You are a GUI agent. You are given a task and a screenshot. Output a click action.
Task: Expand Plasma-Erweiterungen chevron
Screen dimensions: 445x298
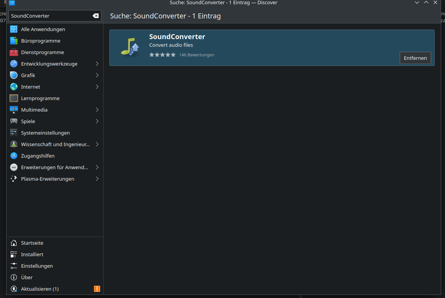pos(97,179)
